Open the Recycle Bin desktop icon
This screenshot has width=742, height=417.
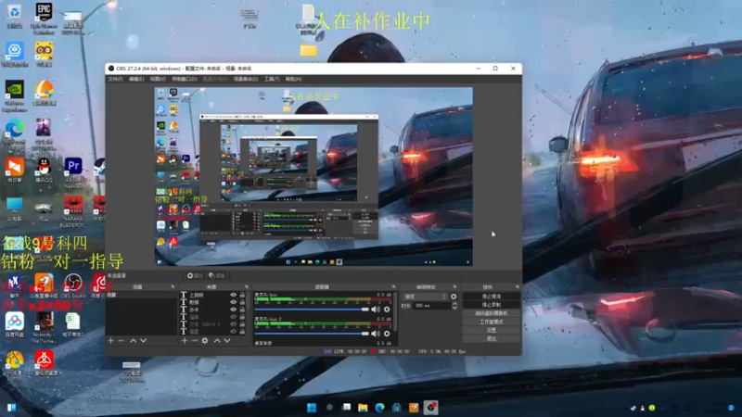click(14, 15)
